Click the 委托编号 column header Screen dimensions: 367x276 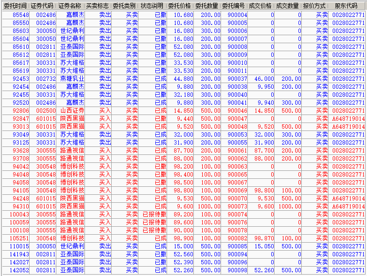(234, 6)
